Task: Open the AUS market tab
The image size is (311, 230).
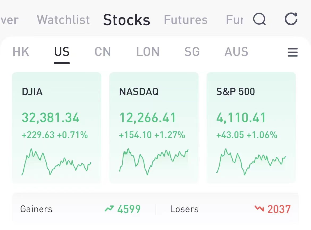Action: click(x=236, y=52)
